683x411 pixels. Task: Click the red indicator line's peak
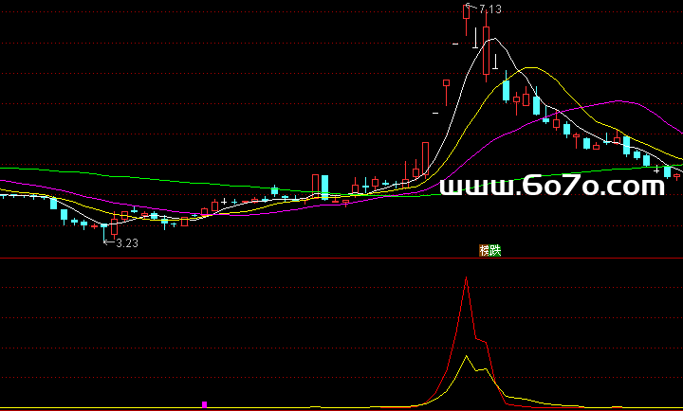[x=466, y=279]
